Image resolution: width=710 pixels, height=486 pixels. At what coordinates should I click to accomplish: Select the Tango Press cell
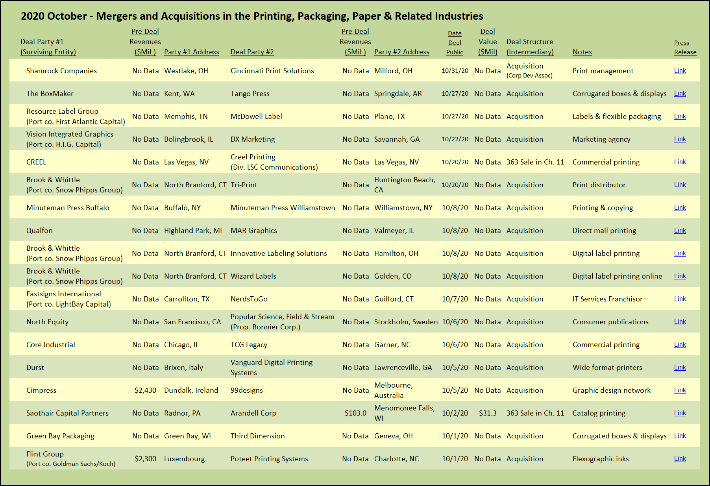[x=250, y=94]
